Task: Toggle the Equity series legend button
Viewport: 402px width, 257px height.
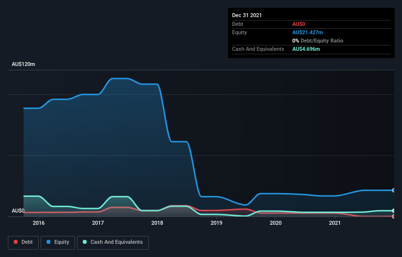Action: pos(58,242)
